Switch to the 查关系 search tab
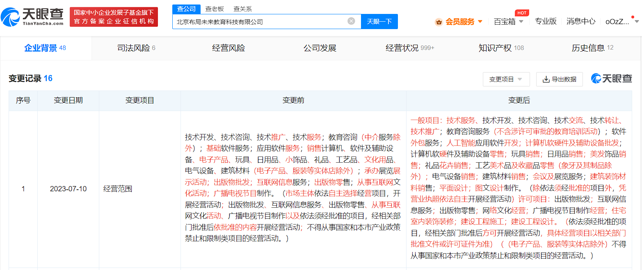This screenshot has height=270, width=642. click(x=243, y=9)
